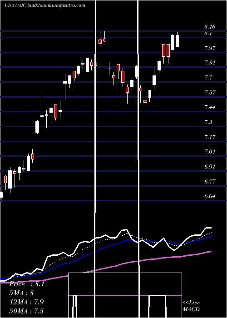This screenshot has height=318, width=227.
Task: Click the <<Live MACD label
Action: click(x=191, y=306)
